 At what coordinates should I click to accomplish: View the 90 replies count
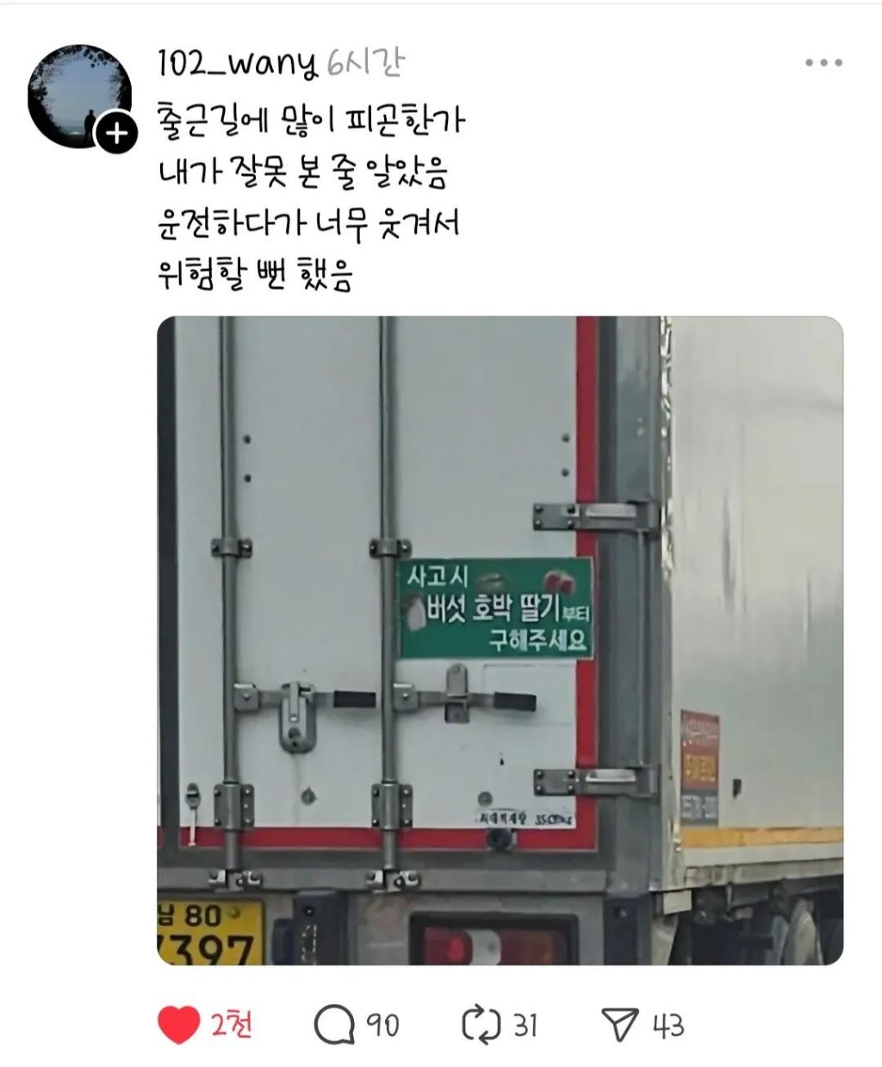[383, 1025]
